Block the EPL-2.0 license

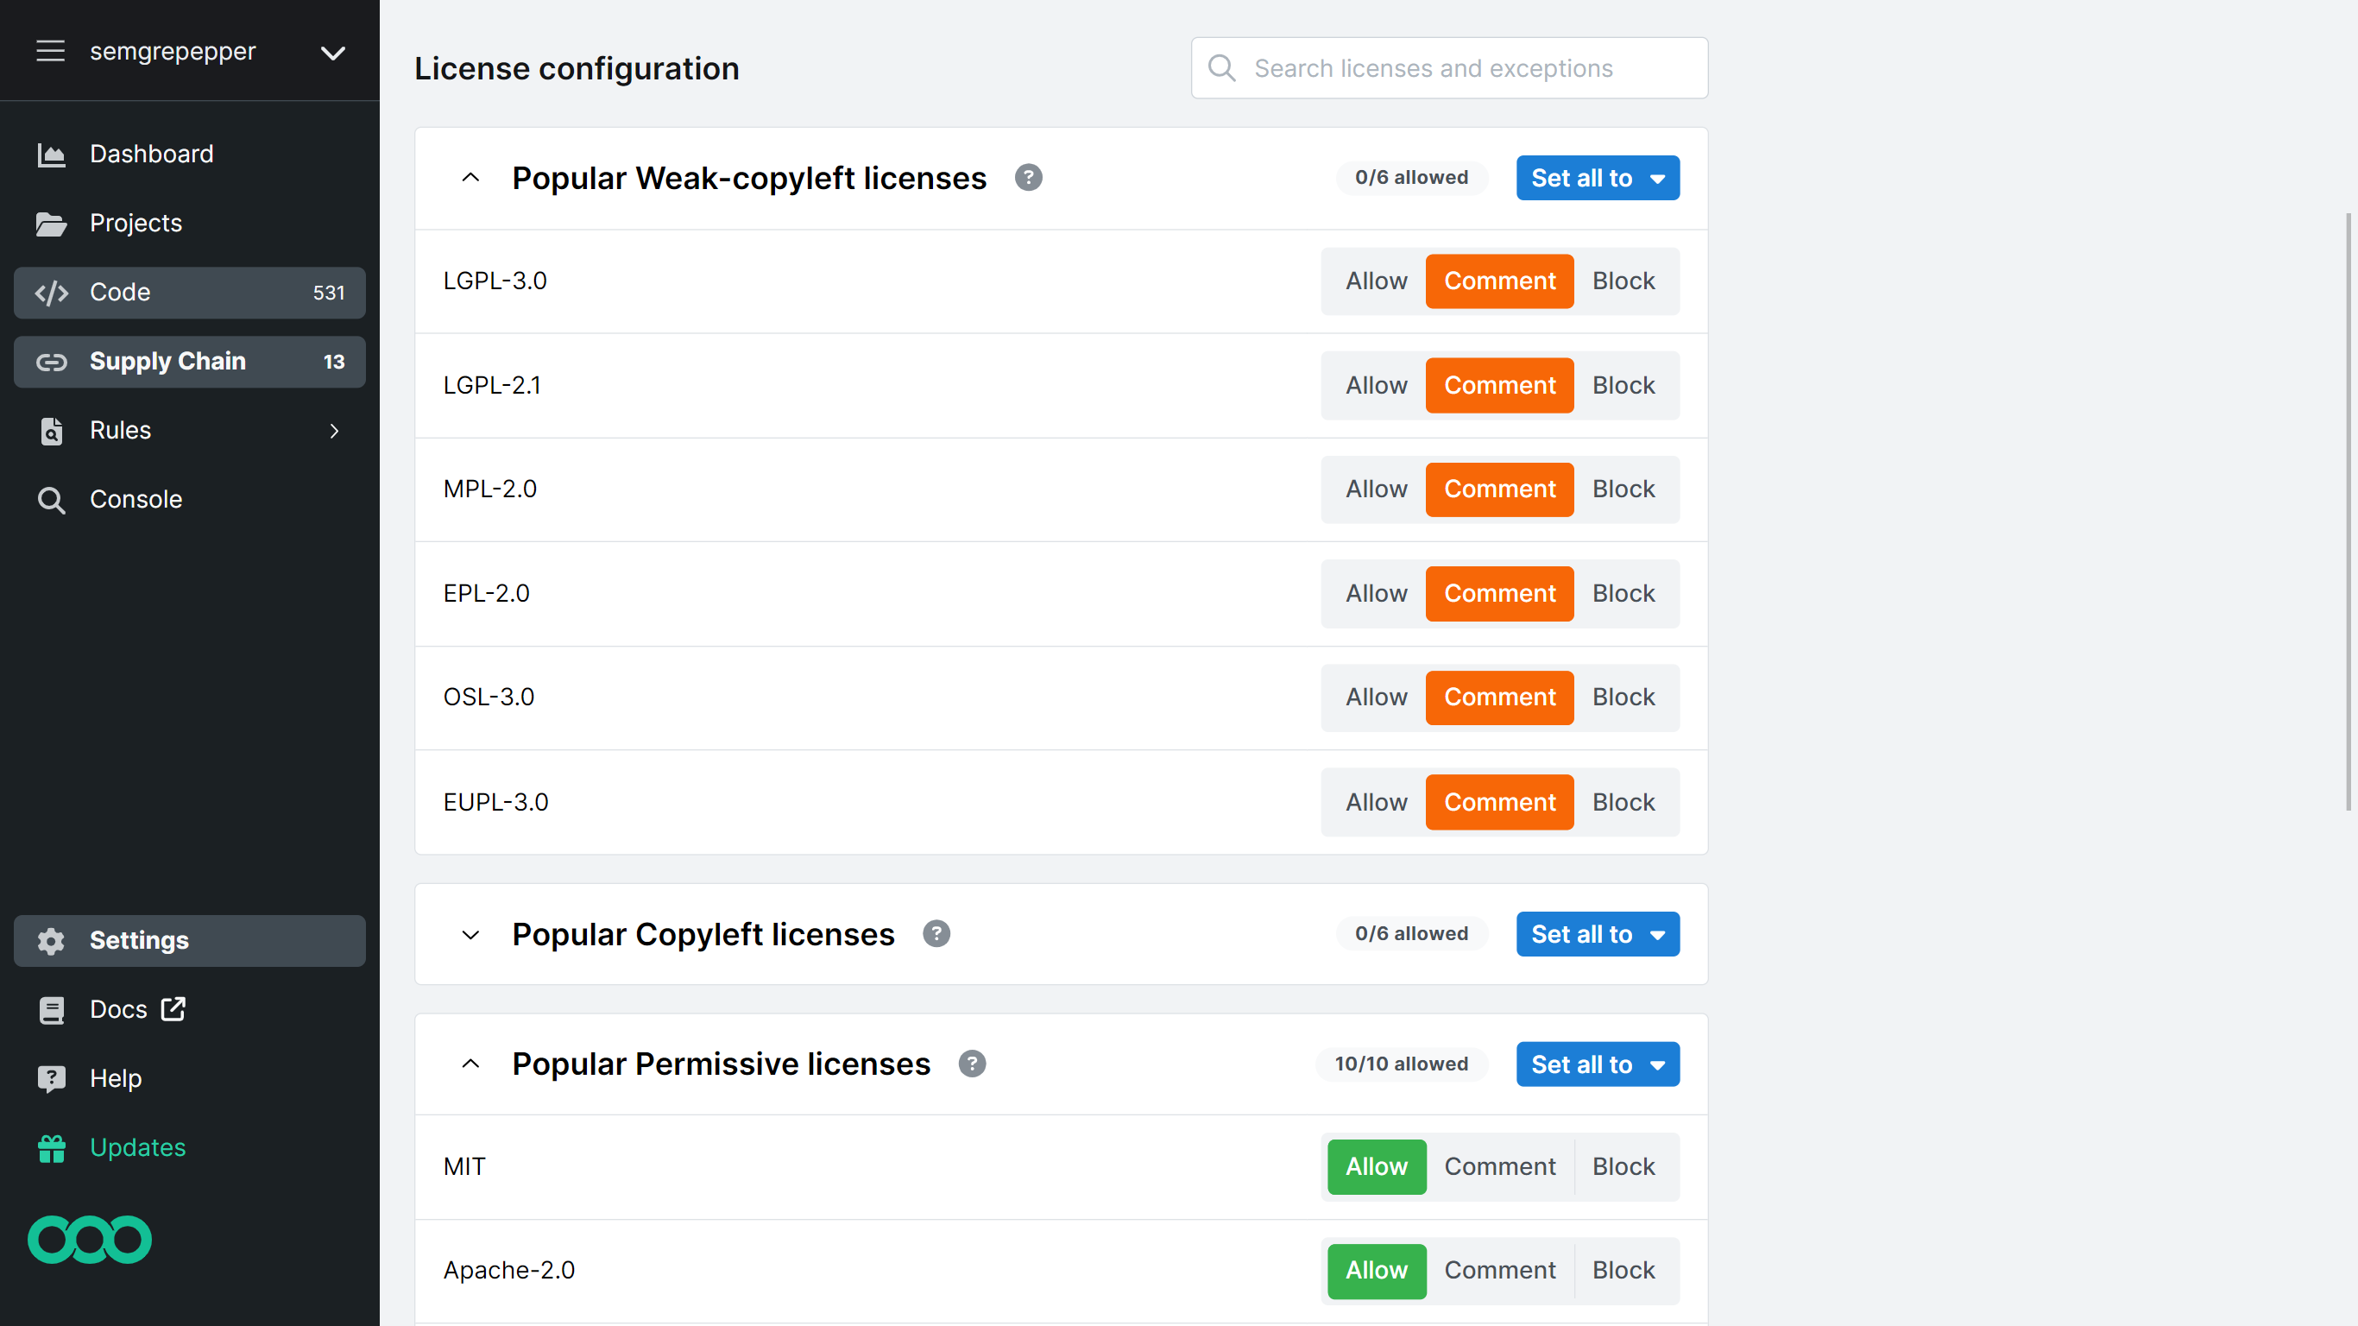click(1623, 593)
